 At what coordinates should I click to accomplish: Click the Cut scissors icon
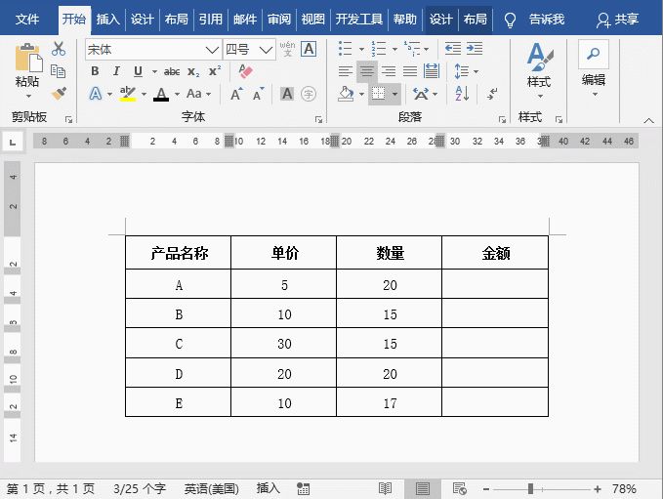point(59,49)
